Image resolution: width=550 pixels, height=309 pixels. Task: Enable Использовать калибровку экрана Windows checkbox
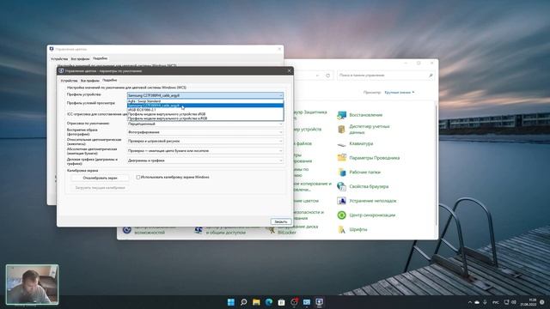tap(137, 178)
